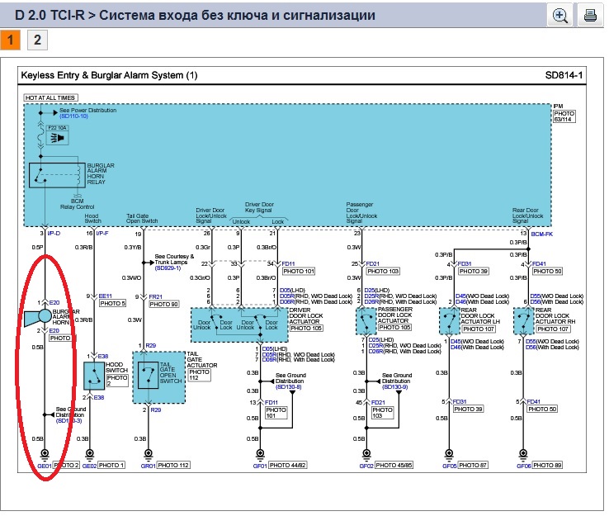Select page 1 tab
Screen dimensions: 609x516
[x=11, y=40]
